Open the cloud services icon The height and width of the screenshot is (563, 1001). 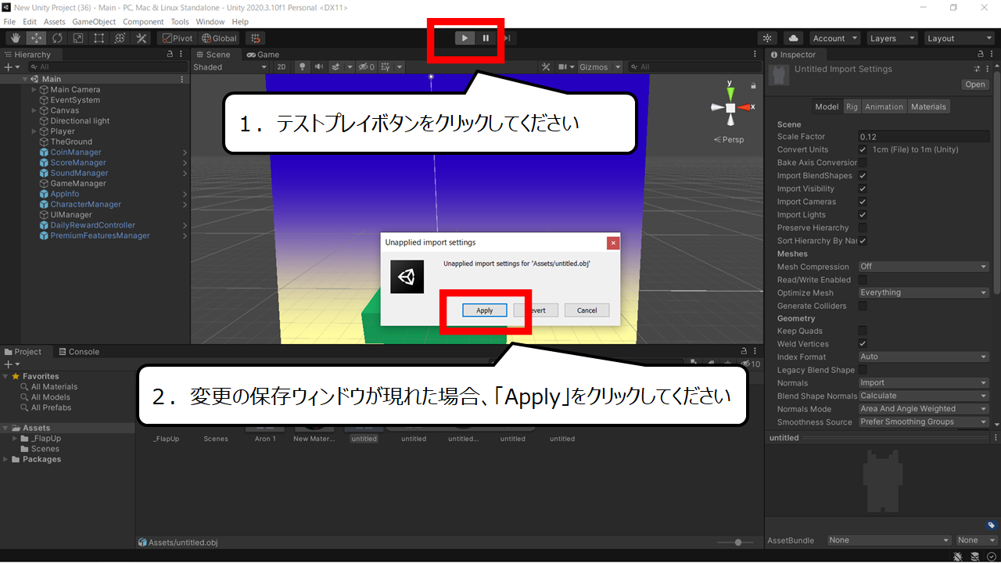[793, 38]
